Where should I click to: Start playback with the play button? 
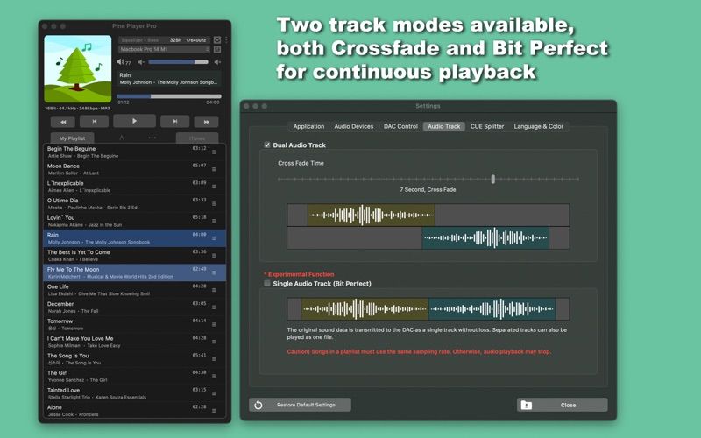(x=134, y=121)
